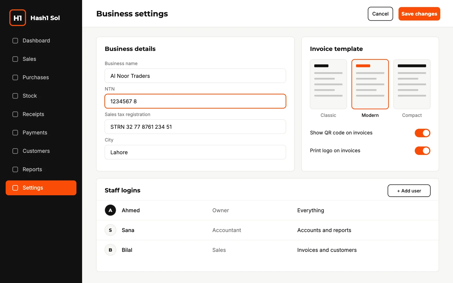Click the 'Classic' template label
The image size is (453, 283).
[328, 115]
